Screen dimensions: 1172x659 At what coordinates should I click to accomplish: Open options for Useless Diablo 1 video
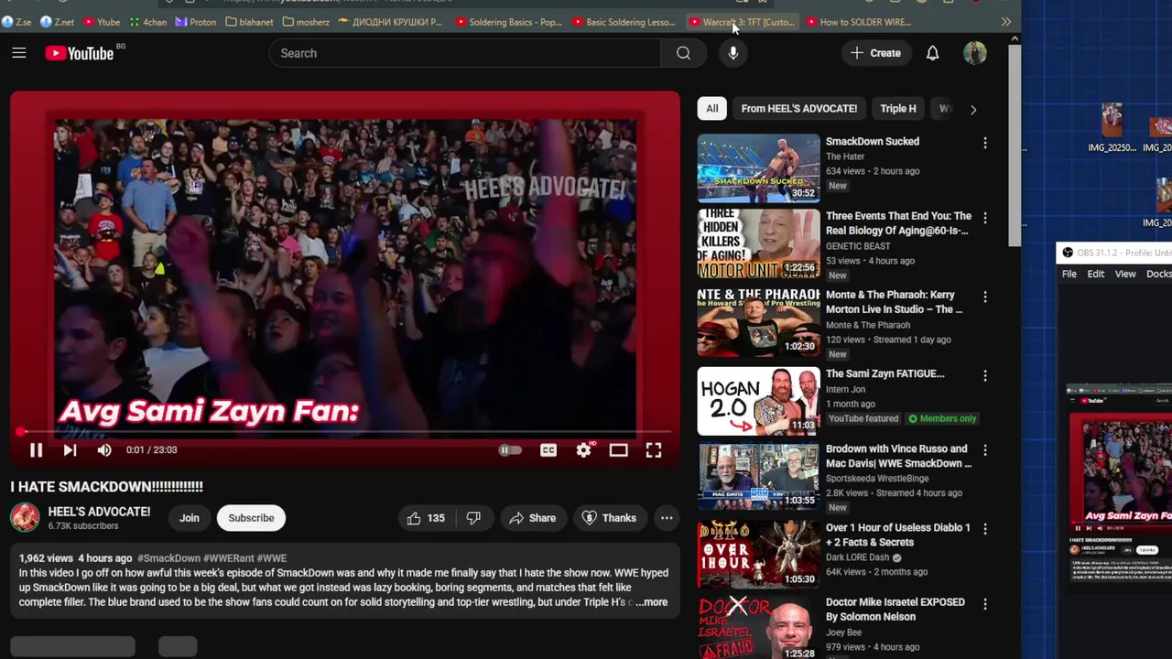point(984,529)
